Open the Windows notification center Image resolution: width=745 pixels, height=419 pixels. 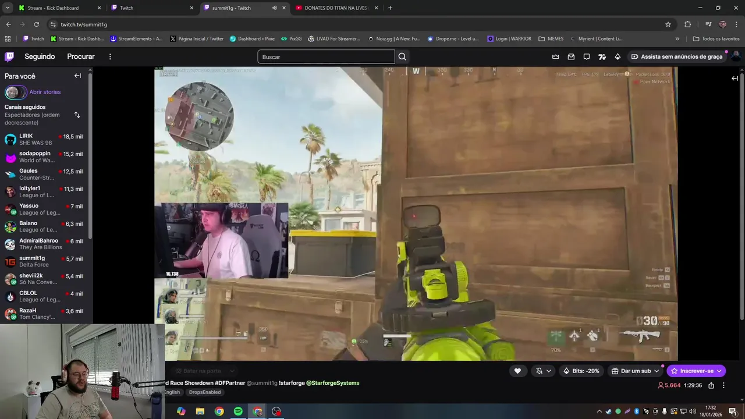coord(732,411)
